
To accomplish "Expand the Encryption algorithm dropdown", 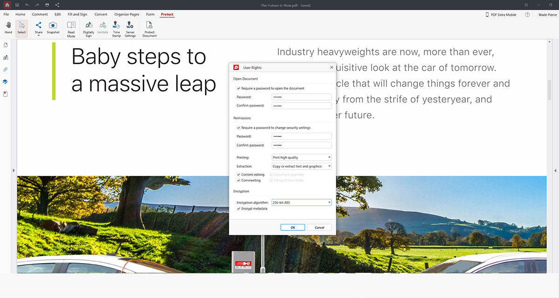I will coord(301,203).
